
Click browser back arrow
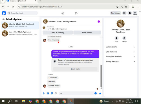pyautogui.click(x=3, y=7)
